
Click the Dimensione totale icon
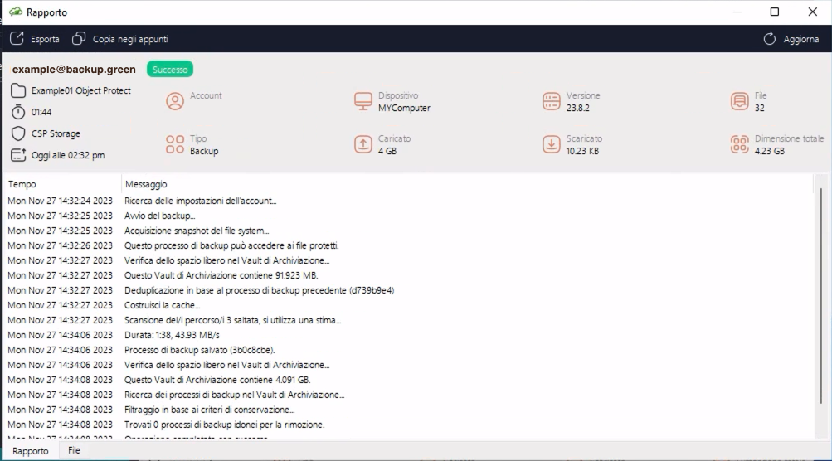(740, 144)
